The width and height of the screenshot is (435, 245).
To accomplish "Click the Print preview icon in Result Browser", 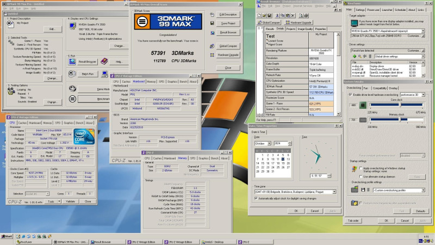I will [x=301, y=16].
